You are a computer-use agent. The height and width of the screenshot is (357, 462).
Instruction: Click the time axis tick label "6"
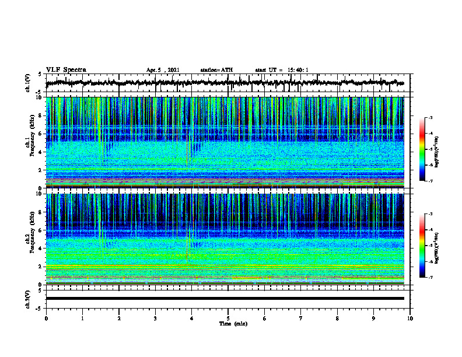point(265,318)
